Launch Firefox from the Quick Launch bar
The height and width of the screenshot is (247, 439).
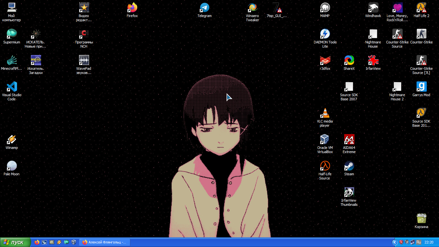pyautogui.click(x=37, y=242)
